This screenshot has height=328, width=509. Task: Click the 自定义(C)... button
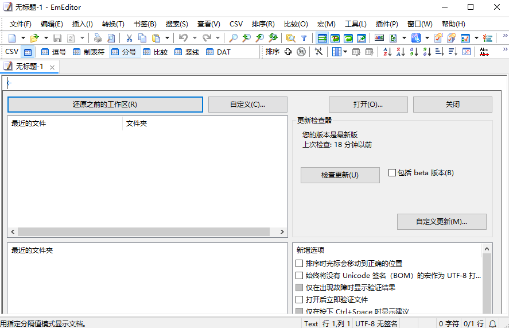tap(248, 105)
